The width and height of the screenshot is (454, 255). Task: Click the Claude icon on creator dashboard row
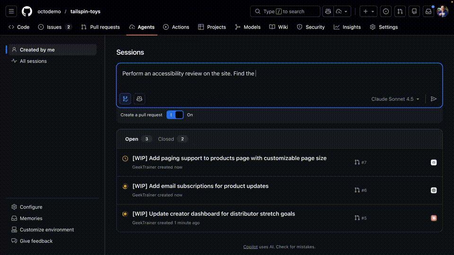(x=434, y=218)
